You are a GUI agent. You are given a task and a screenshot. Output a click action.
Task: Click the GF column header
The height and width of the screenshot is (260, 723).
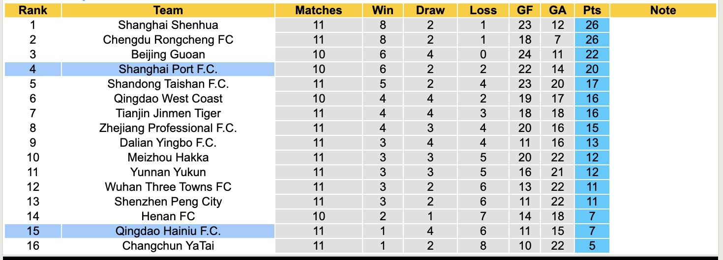pyautogui.click(x=525, y=10)
